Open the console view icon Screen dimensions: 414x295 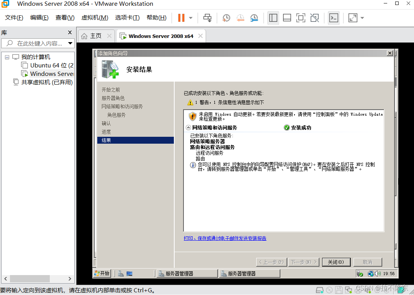334,18
